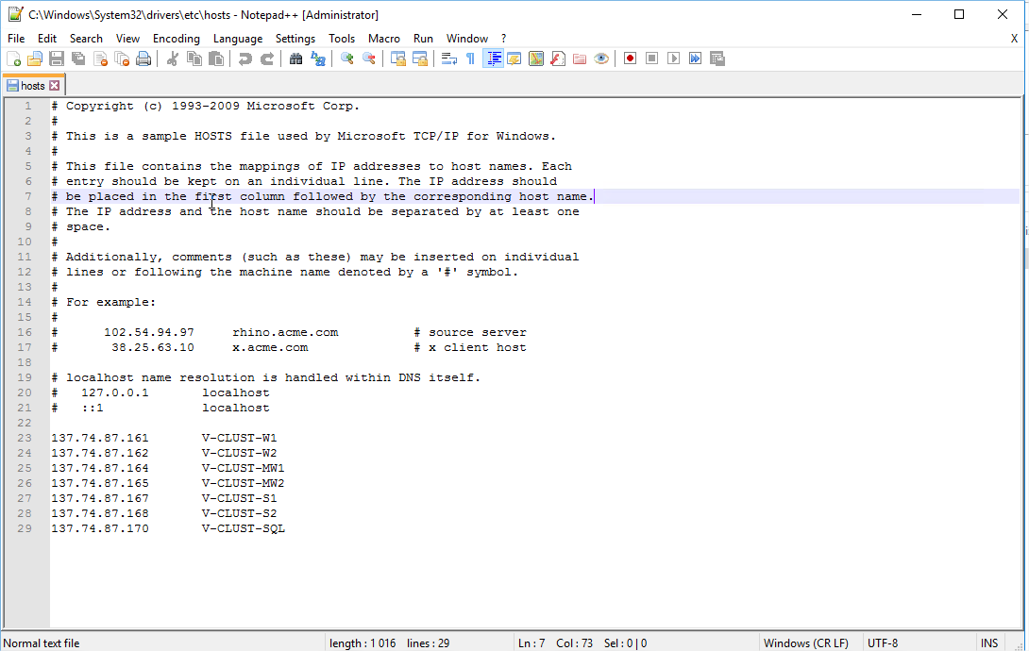Click the New file toolbar icon
This screenshot has width=1029, height=651.
pyautogui.click(x=13, y=58)
